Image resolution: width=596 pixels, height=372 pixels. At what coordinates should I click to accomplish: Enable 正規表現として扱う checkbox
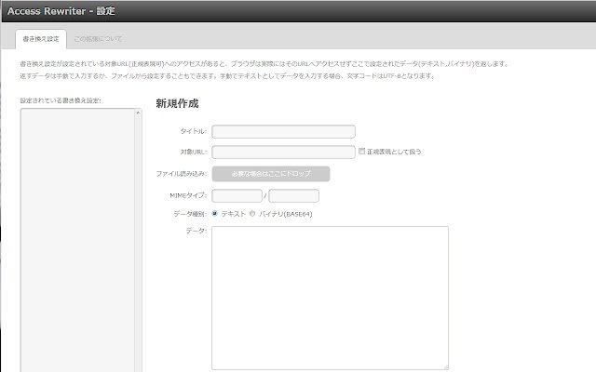[x=362, y=151]
